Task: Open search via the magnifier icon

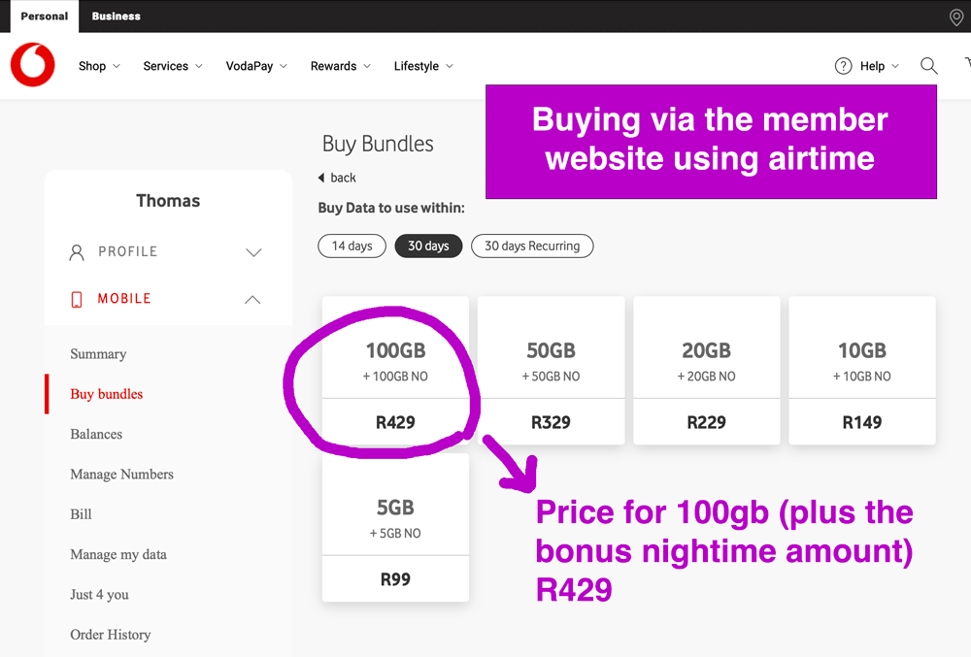Action: pyautogui.click(x=928, y=66)
